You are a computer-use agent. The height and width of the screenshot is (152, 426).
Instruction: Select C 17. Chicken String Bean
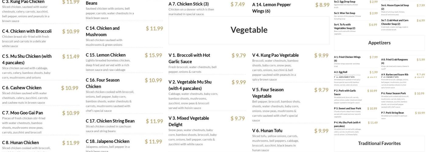point(110,121)
